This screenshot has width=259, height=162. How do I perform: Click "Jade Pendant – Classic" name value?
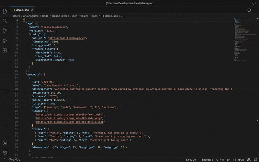[x=61, y=86]
